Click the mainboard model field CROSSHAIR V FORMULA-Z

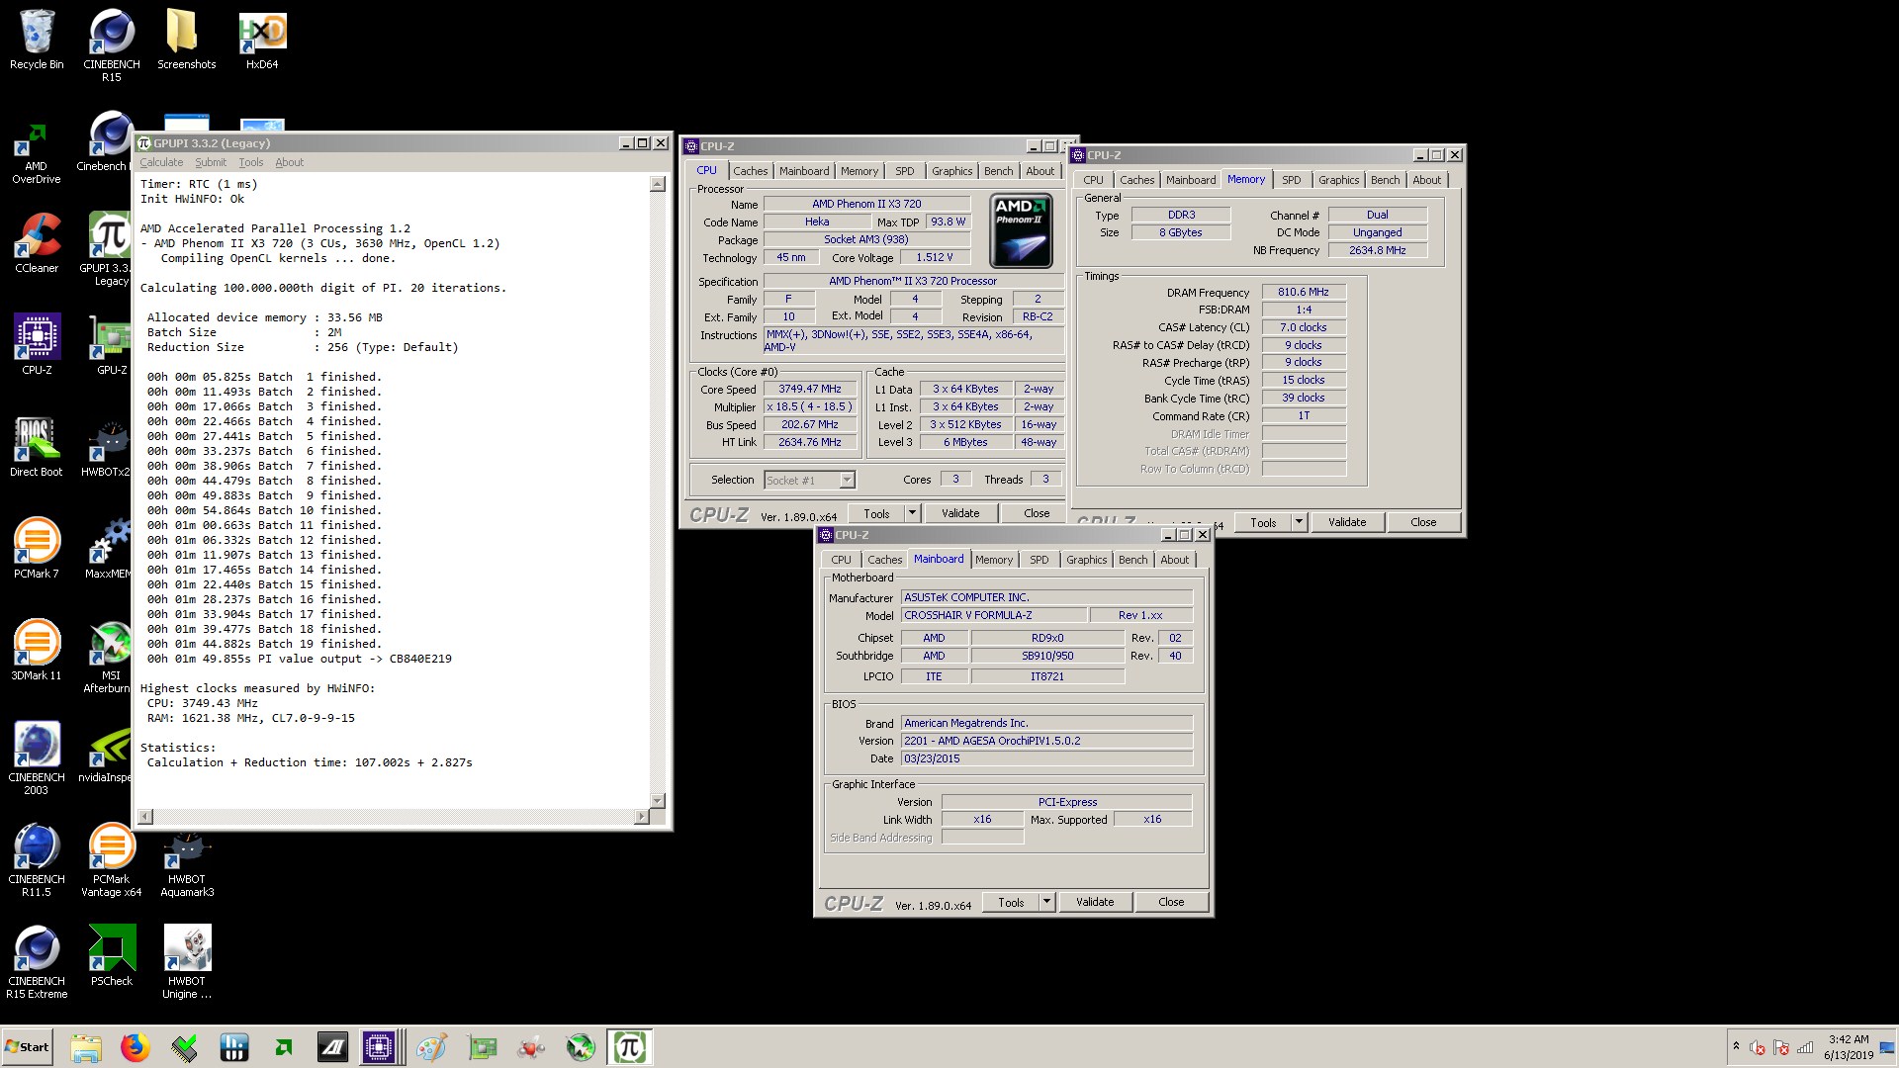pyautogui.click(x=993, y=615)
